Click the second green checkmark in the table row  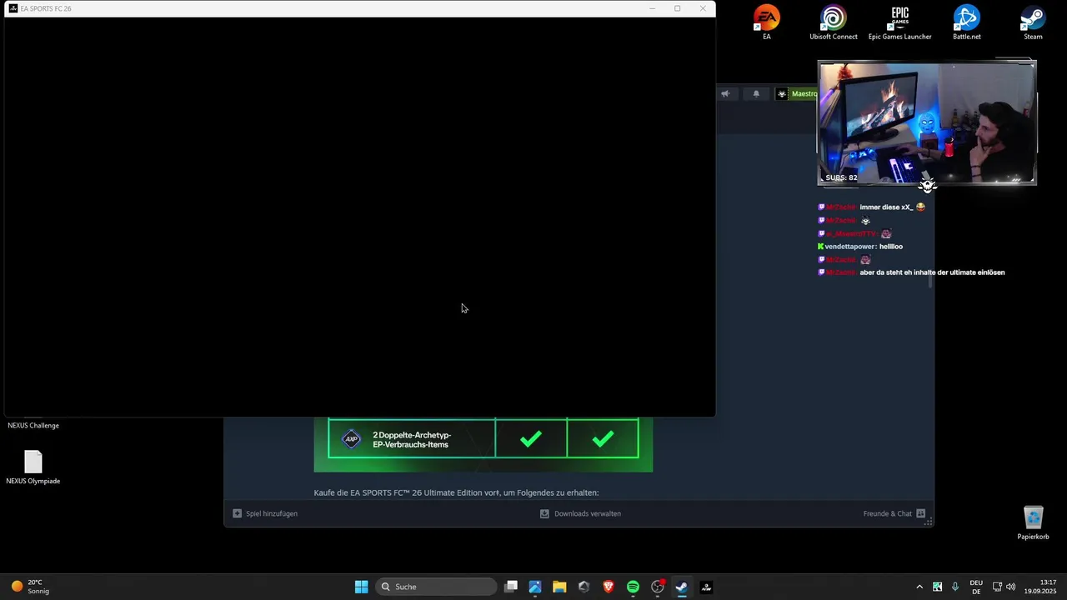click(603, 439)
